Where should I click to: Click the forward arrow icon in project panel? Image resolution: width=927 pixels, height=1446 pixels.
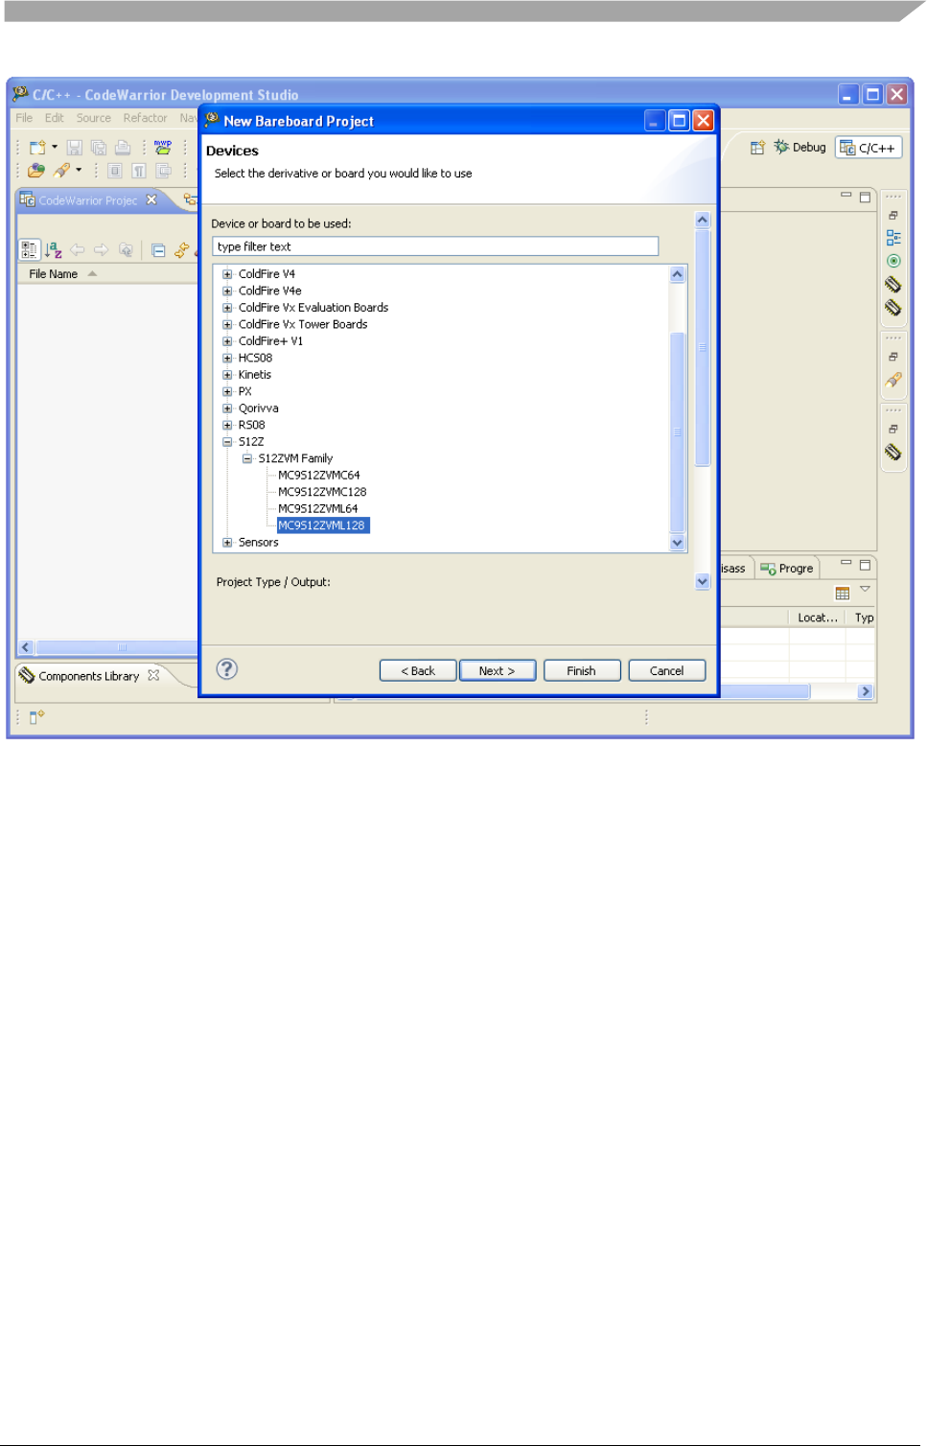[102, 250]
